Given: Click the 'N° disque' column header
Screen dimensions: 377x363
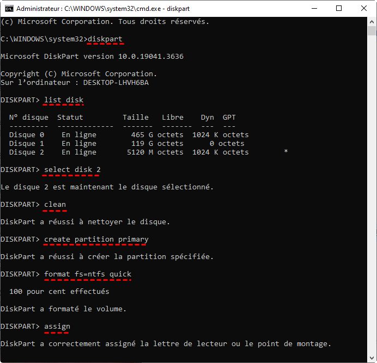Looking at the screenshot, I should pos(29,118).
